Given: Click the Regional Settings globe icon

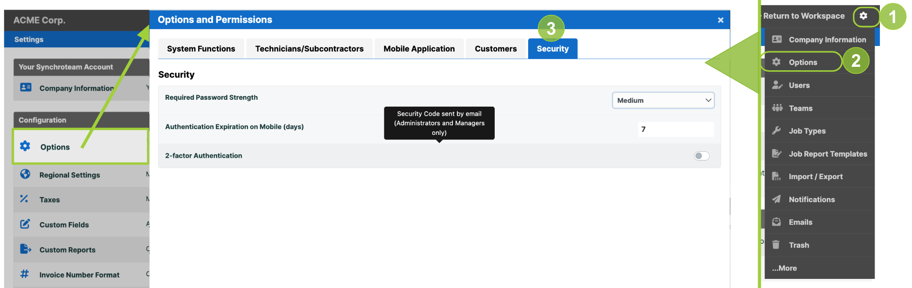Looking at the screenshot, I should 25,174.
